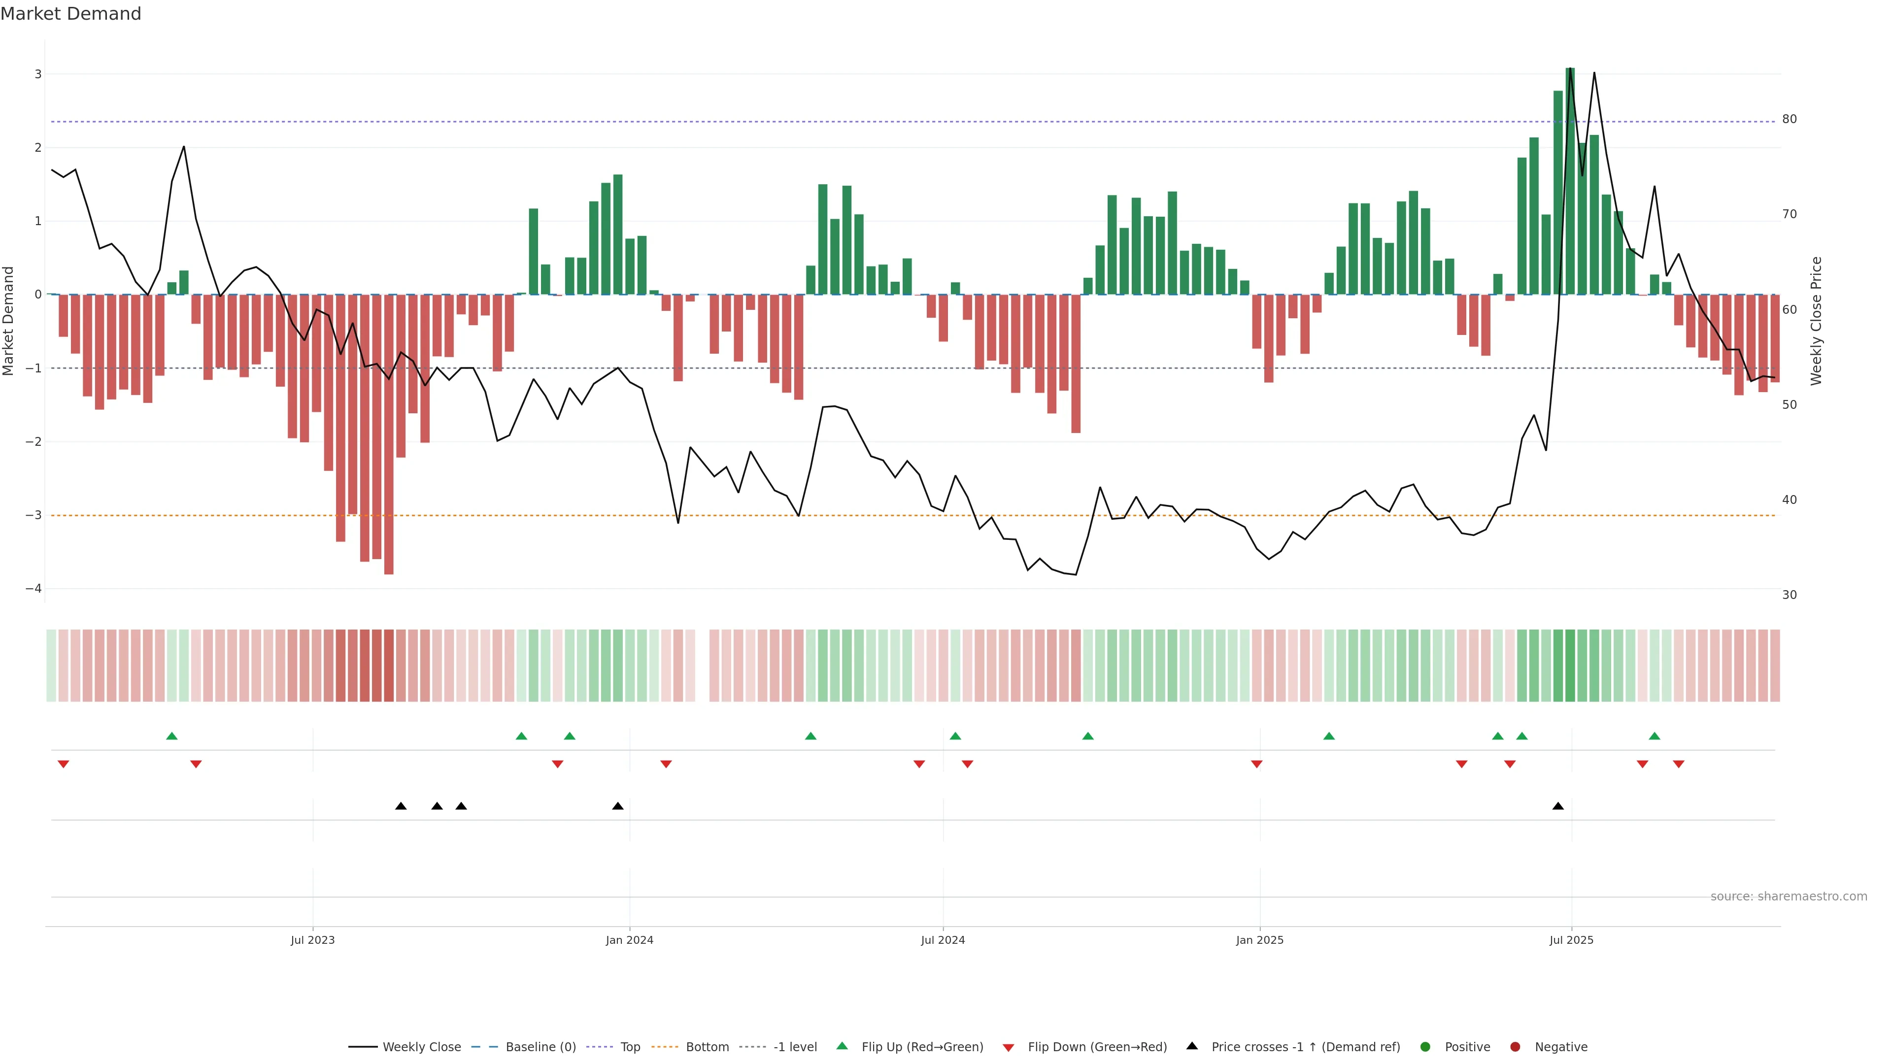Viewport: 1892px width, 1064px height.
Task: Click first red flip-down marker at far left
Action: click(63, 765)
